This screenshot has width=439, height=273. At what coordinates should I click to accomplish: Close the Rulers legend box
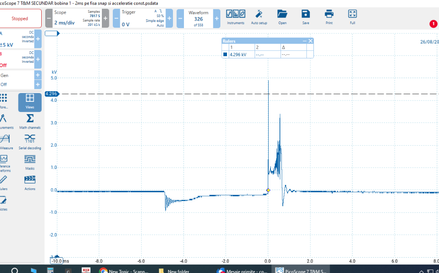click(310, 41)
